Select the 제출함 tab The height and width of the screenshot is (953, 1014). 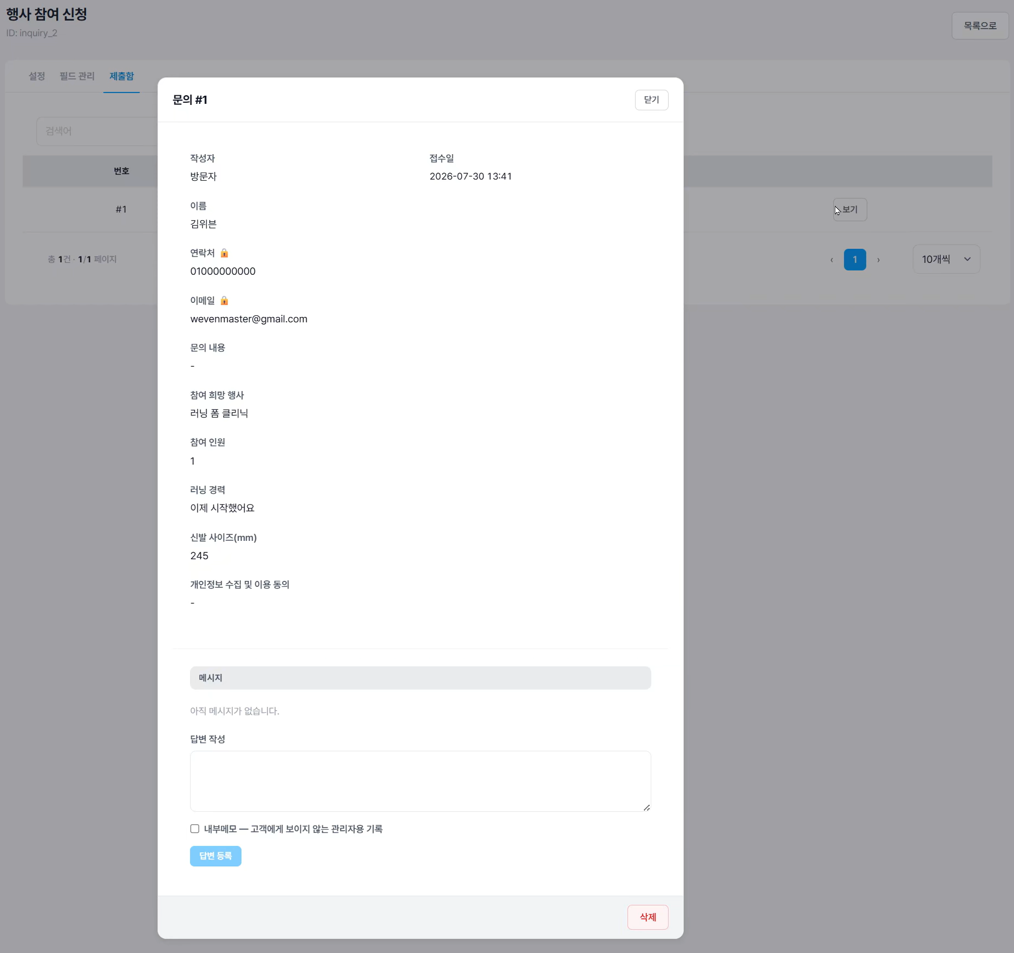point(121,76)
